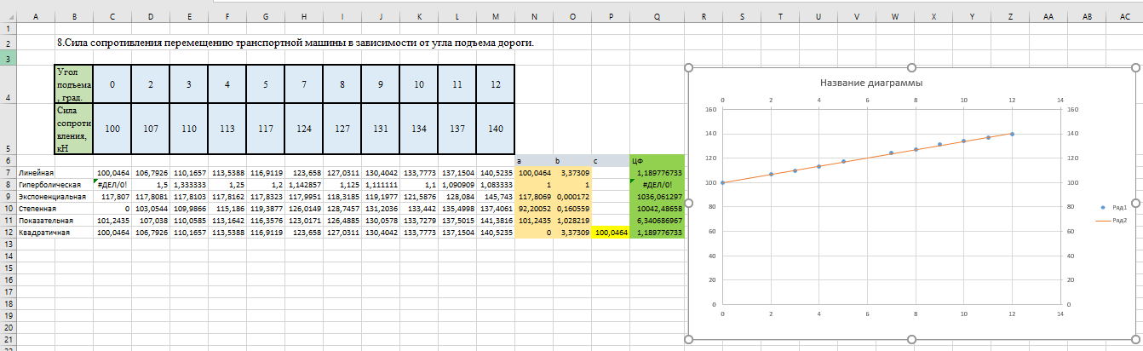Click the chart title Название диаграммы
This screenshot has height=351, width=1143.
[x=871, y=83]
